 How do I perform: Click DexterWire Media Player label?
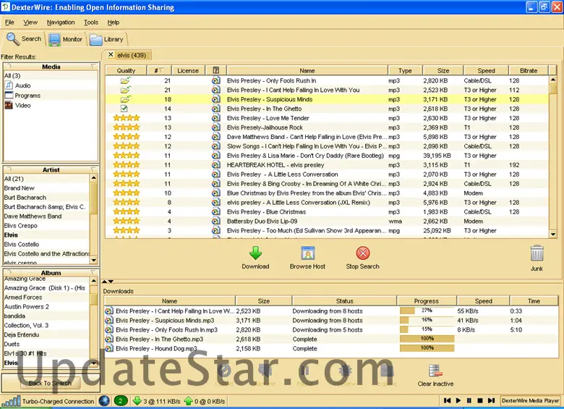(530, 400)
